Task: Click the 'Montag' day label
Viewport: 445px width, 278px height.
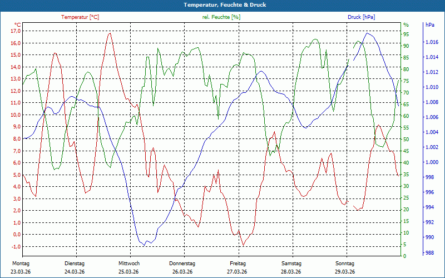Action: [21, 264]
